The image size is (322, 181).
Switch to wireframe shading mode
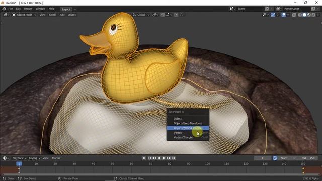(x=300, y=15)
